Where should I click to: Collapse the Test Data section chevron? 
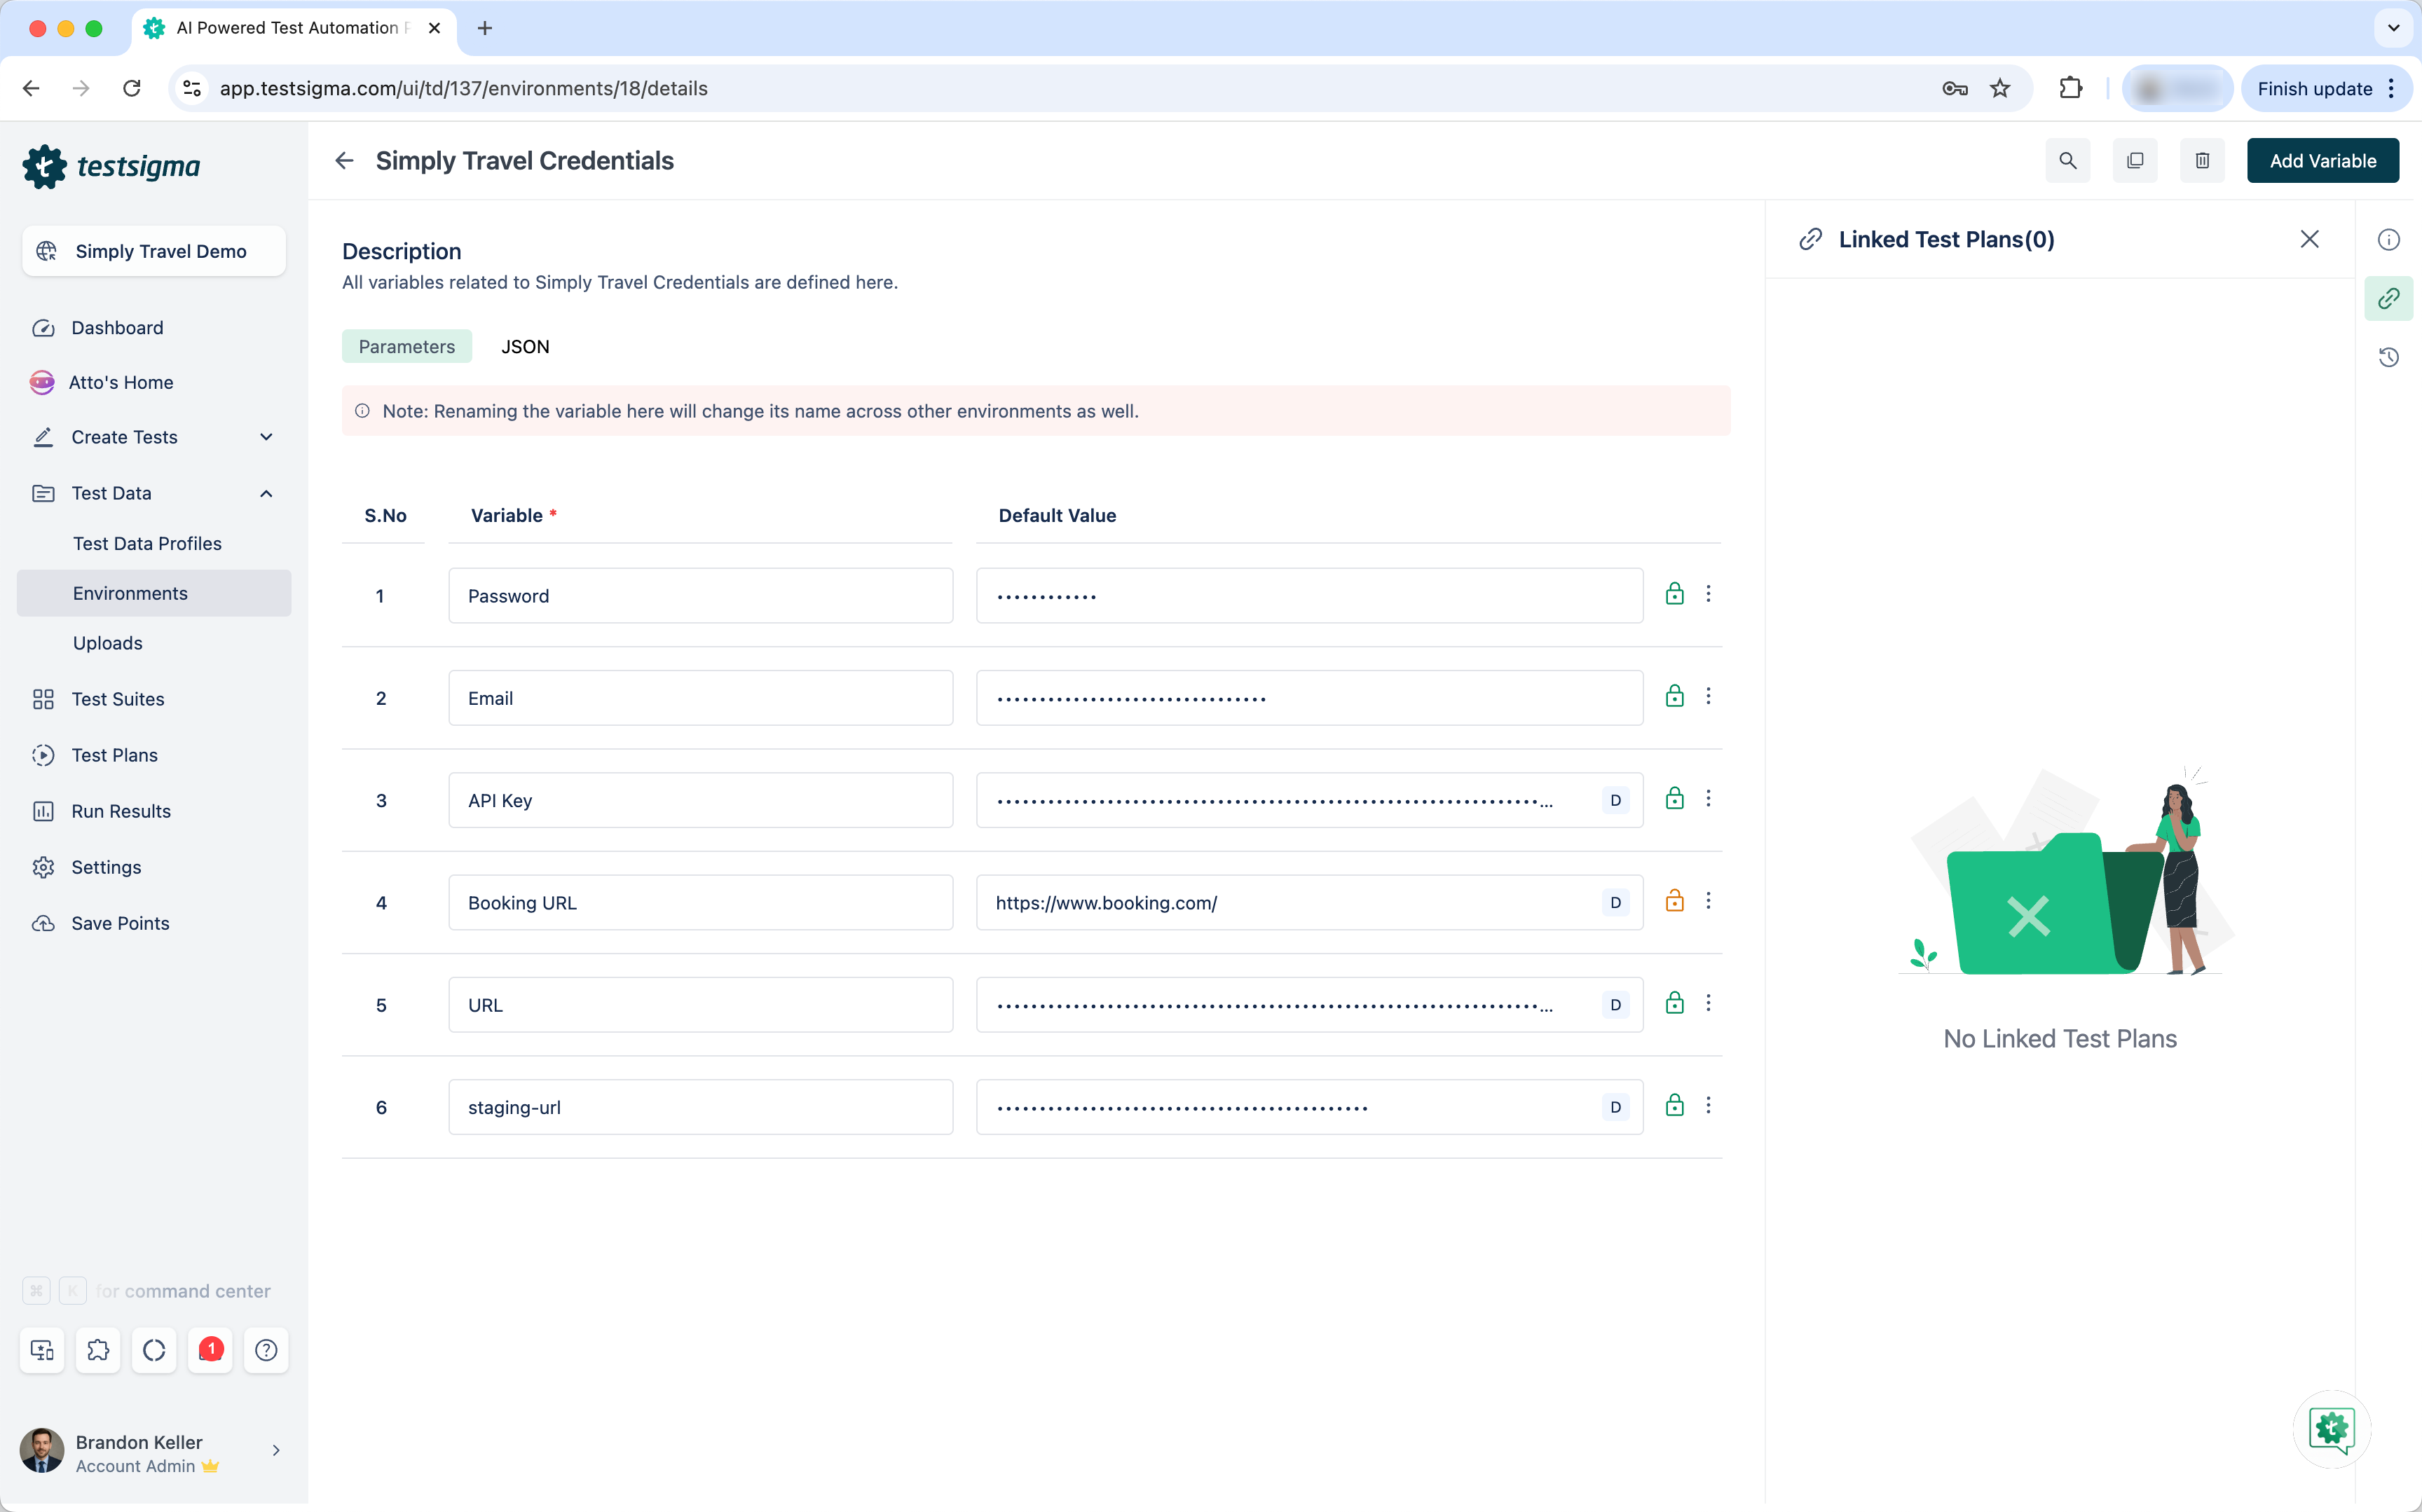[x=266, y=493]
